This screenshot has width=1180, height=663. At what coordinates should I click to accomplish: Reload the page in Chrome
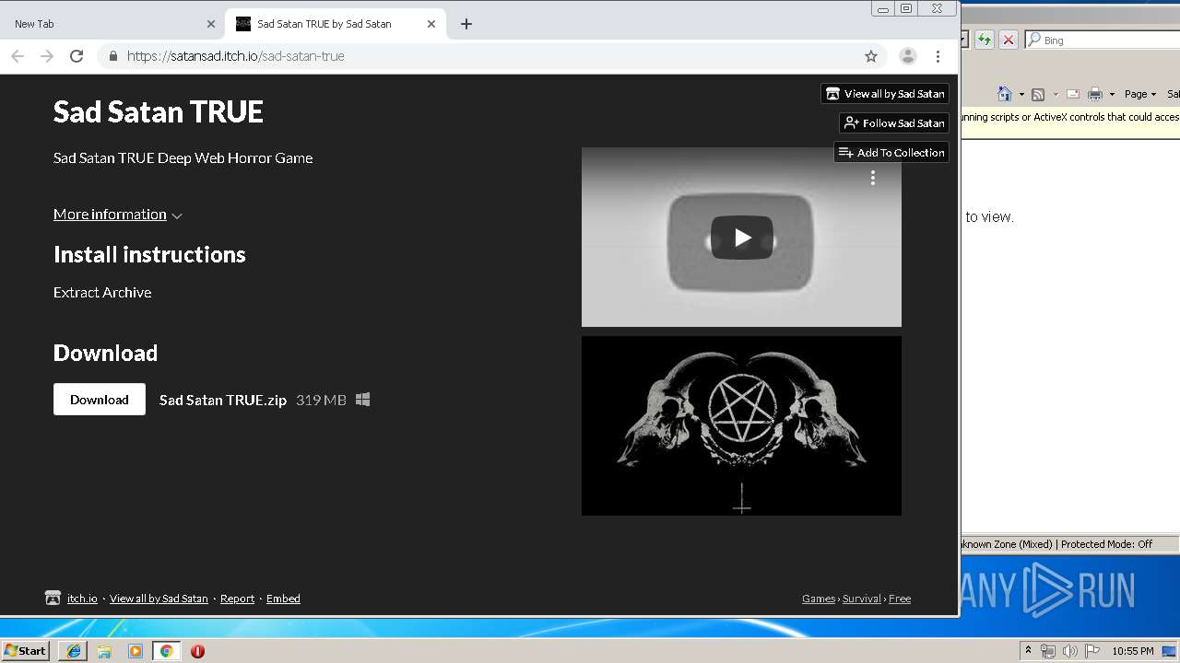(77, 56)
